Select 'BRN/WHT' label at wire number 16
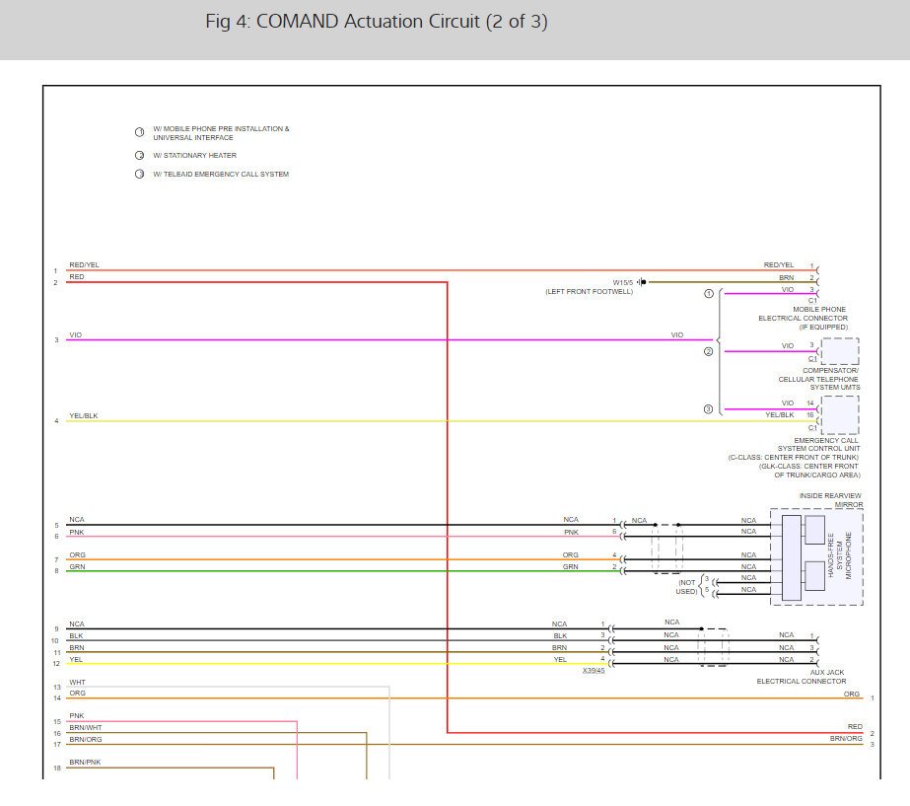This screenshot has height=806, width=910. tap(86, 728)
